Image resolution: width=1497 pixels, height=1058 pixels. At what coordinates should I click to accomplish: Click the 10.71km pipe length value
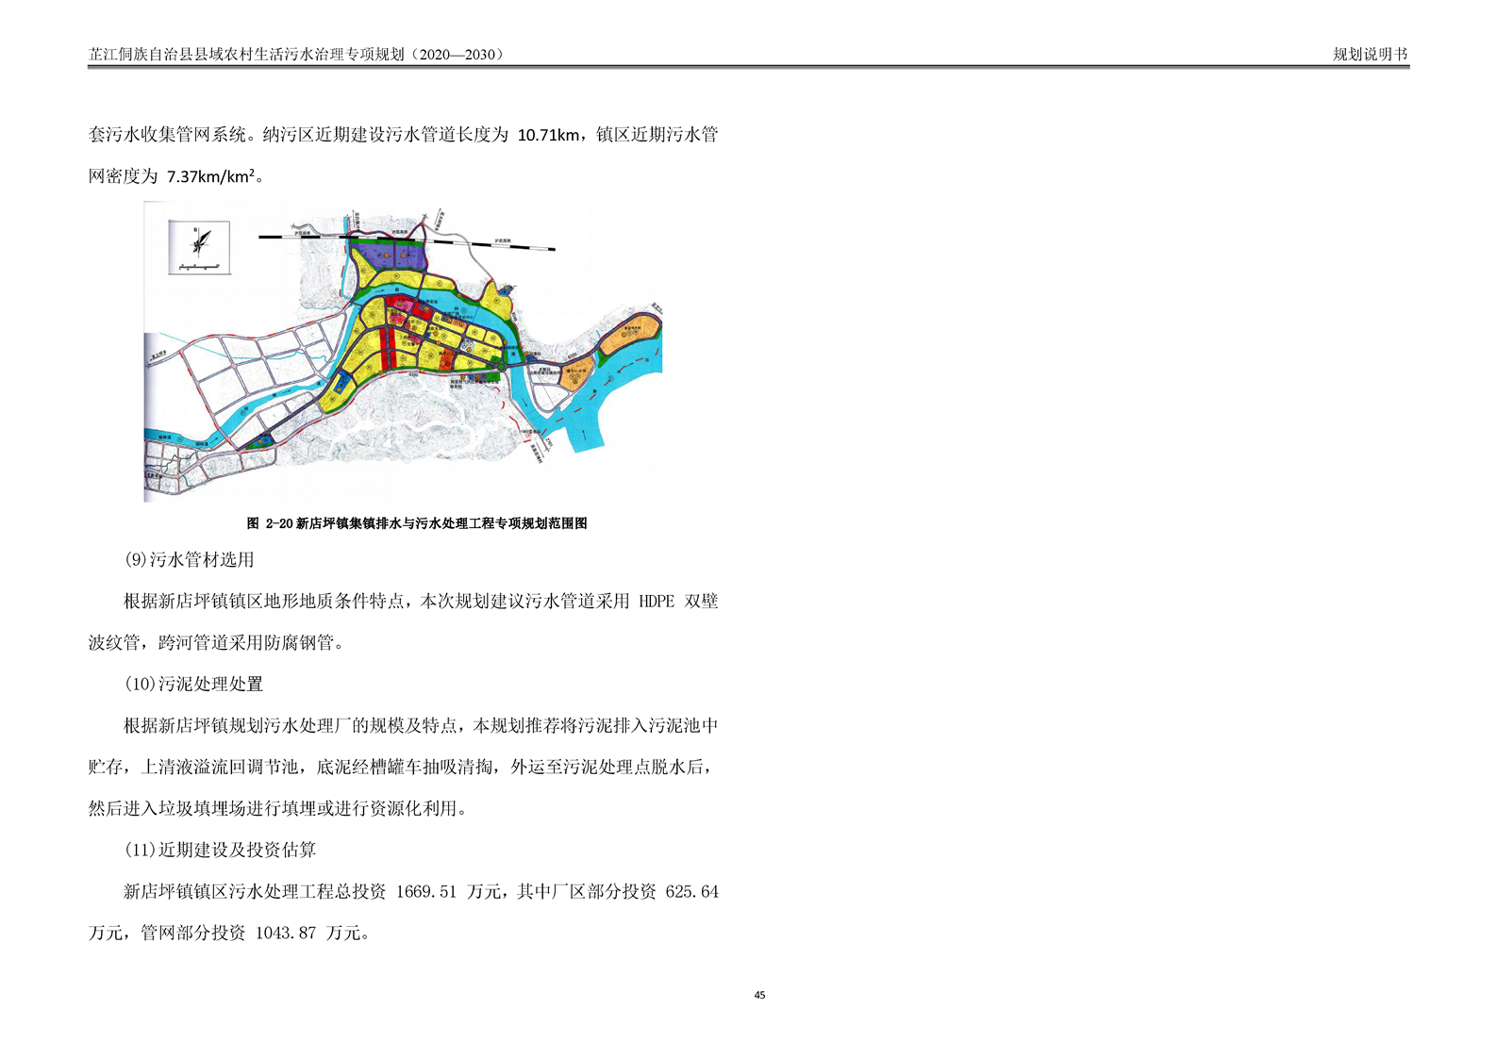(x=549, y=135)
